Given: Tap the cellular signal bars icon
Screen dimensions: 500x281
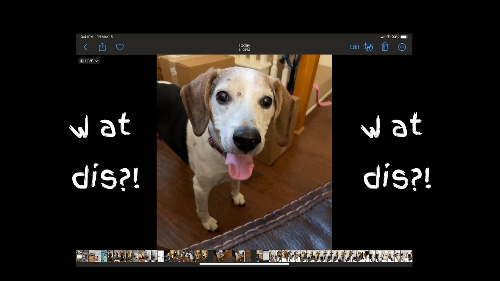Looking at the screenshot, I should (383, 37).
